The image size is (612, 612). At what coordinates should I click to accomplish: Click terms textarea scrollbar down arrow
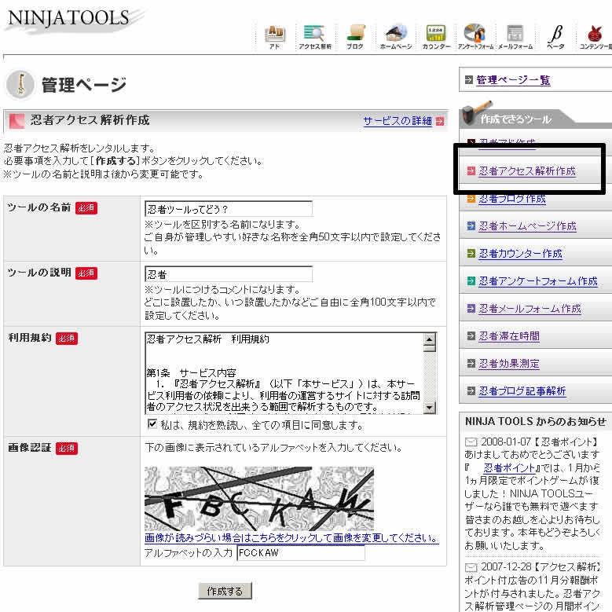430,407
